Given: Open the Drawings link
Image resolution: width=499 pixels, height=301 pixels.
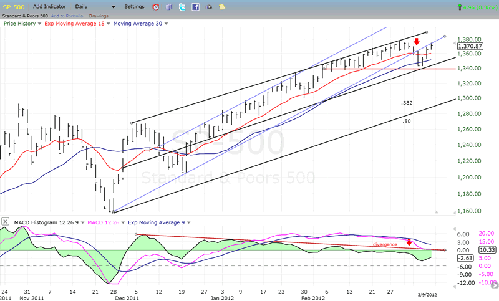Looking at the screenshot, I should pos(99,16).
